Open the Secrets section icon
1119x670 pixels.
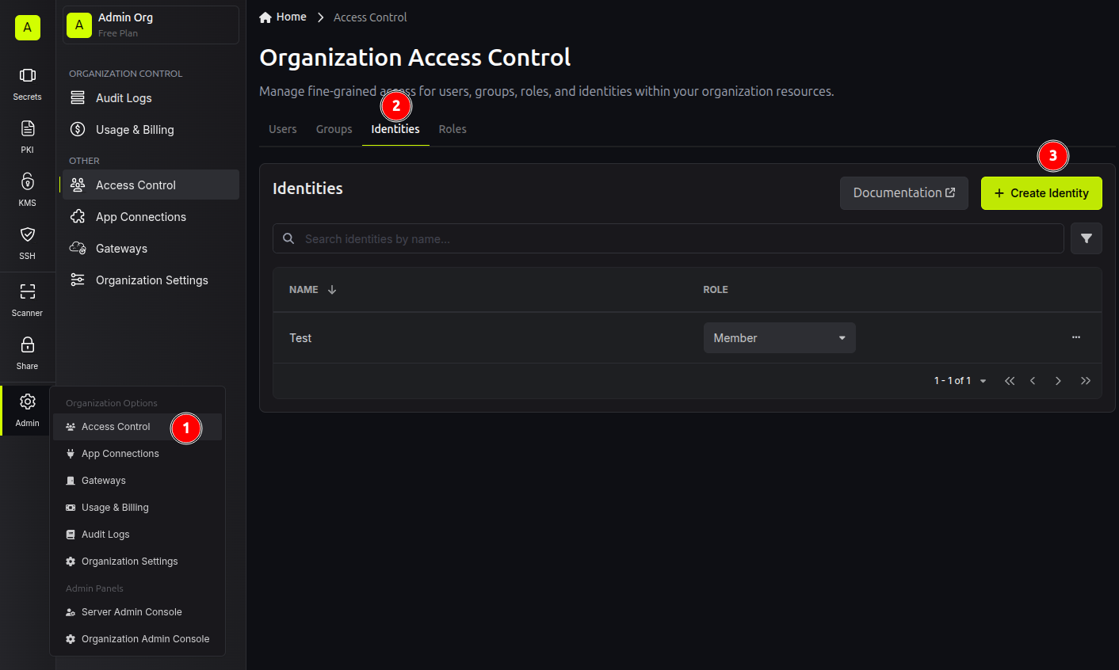[x=28, y=75]
